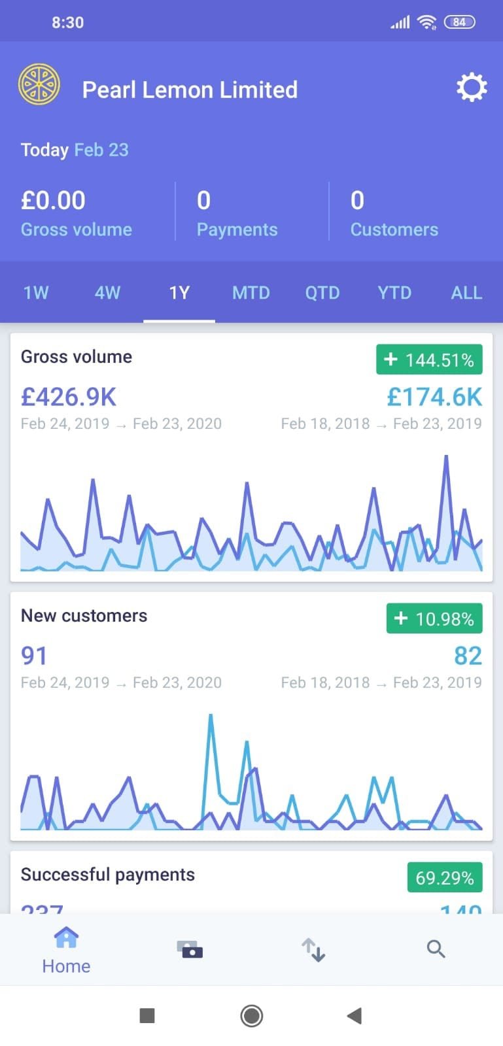This screenshot has width=503, height=1046.
Task: Tap the 91 new customers value
Action: pyautogui.click(x=34, y=656)
